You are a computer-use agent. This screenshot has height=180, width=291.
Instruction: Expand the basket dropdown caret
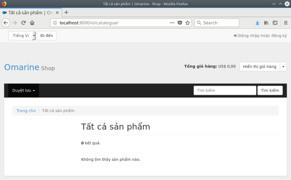pos(283,67)
